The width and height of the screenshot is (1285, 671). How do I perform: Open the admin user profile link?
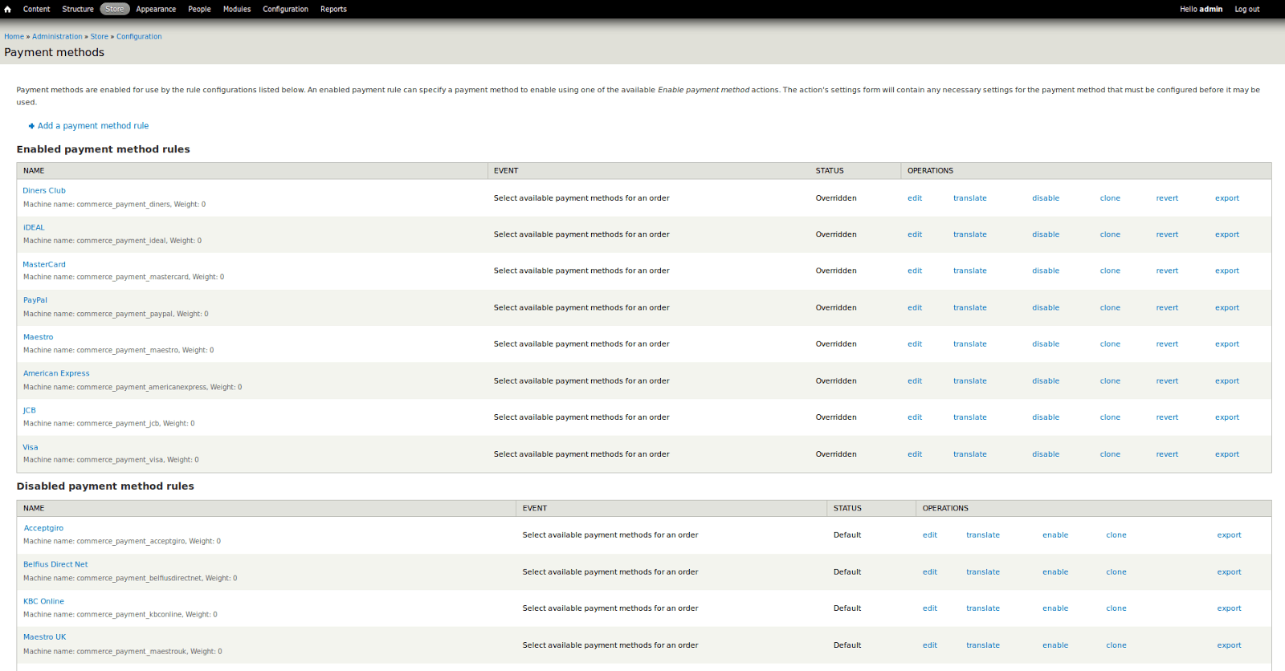(1210, 10)
